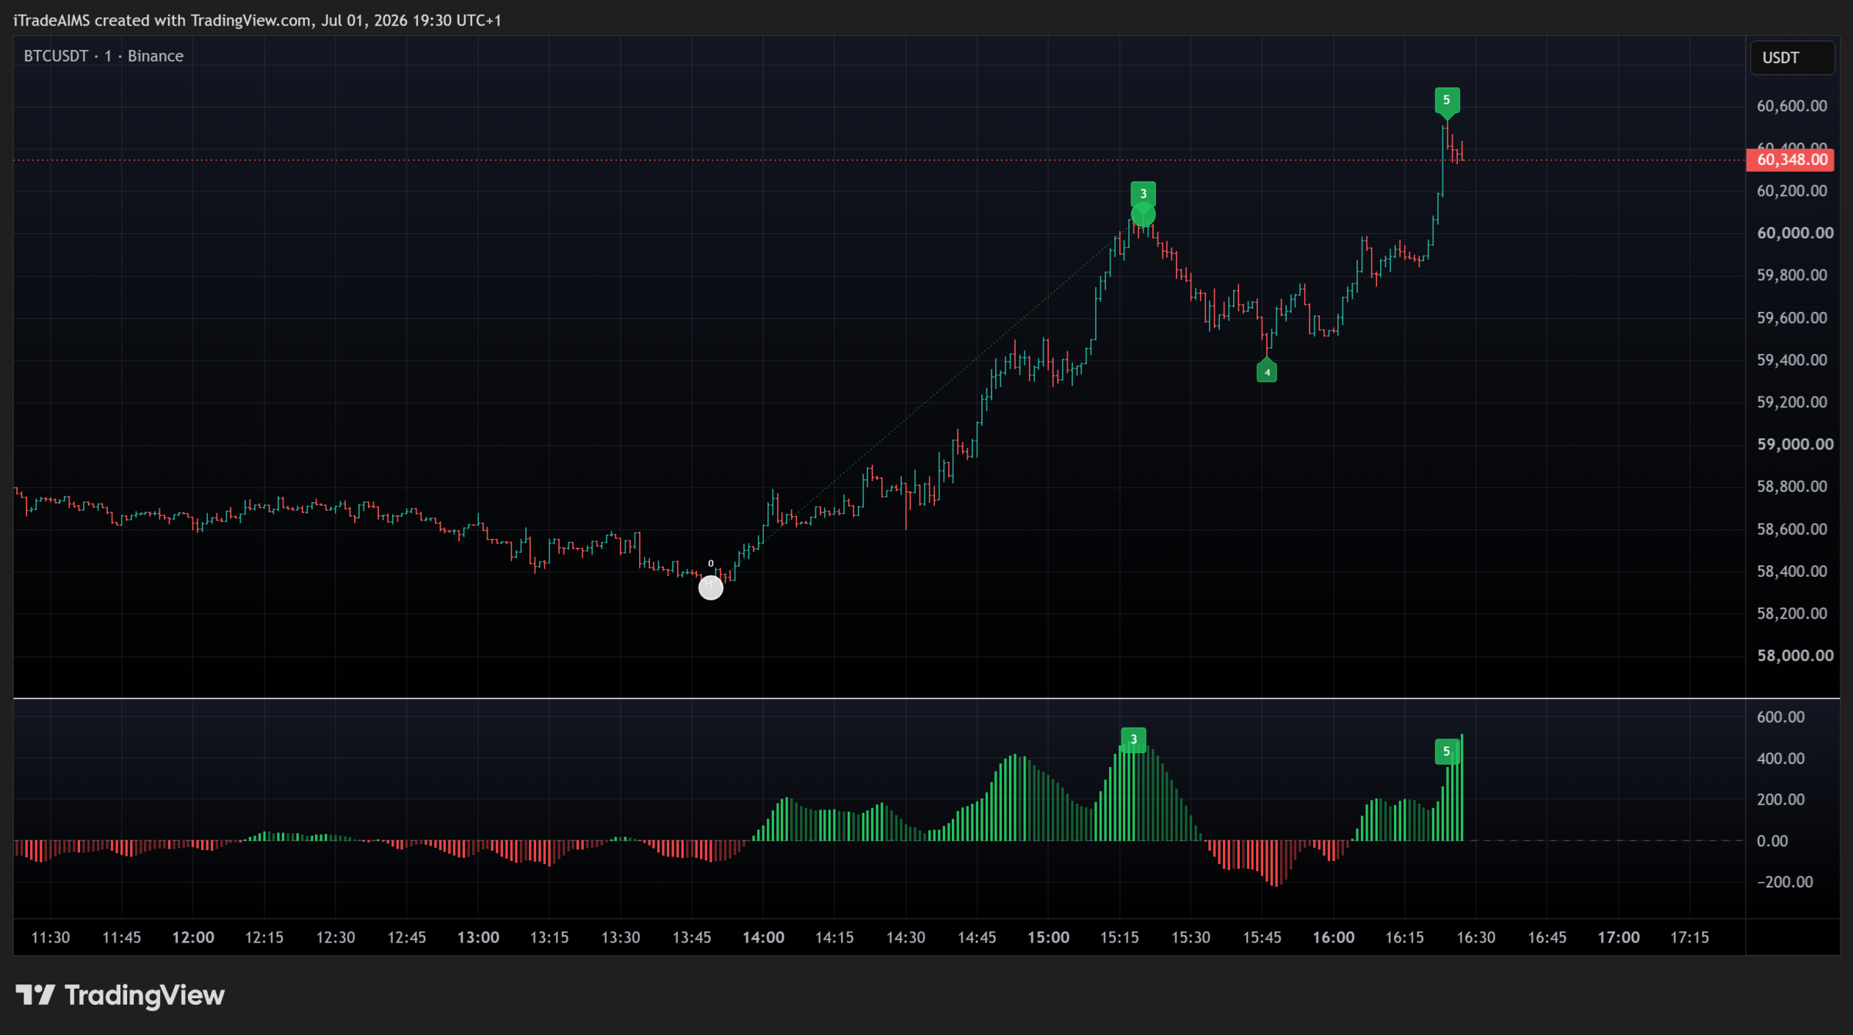Click the 59,600.00 price axis label
Viewport: 1853px width, 1035px height.
click(x=1791, y=318)
